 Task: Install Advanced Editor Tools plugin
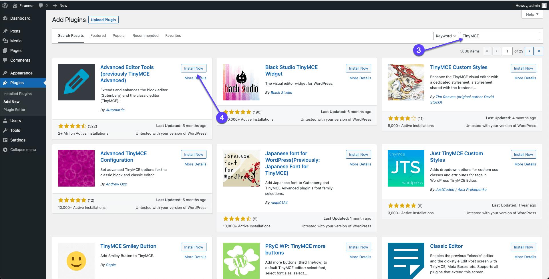(x=194, y=68)
